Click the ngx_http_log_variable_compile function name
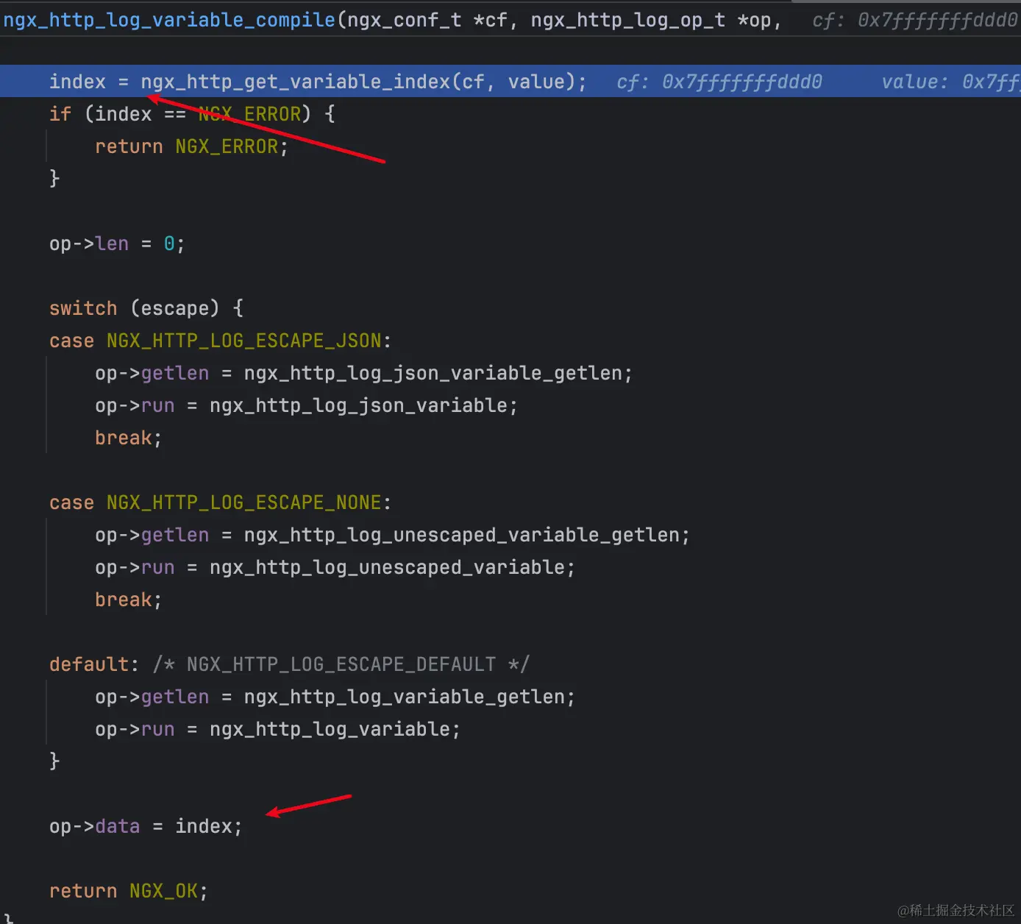The image size is (1021, 924). click(x=169, y=20)
